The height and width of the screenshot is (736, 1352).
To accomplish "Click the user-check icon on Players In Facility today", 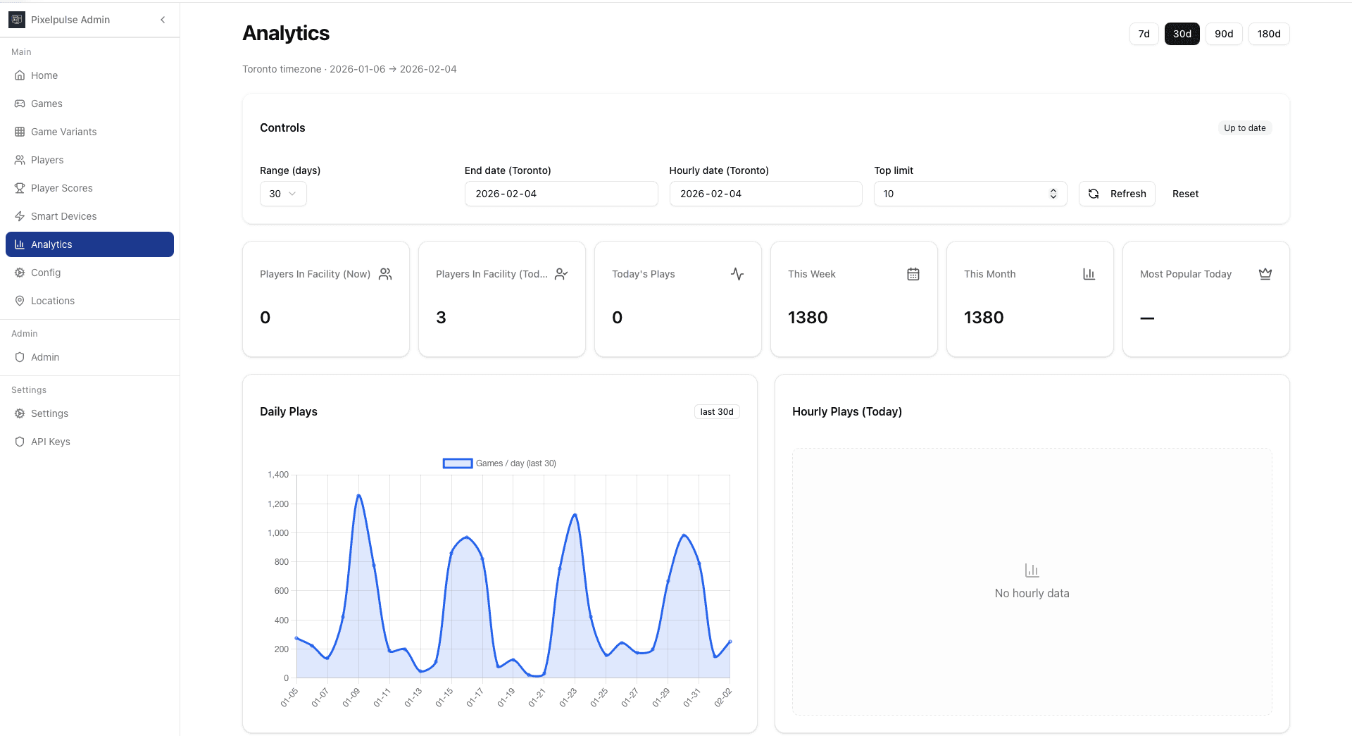I will [x=561, y=274].
